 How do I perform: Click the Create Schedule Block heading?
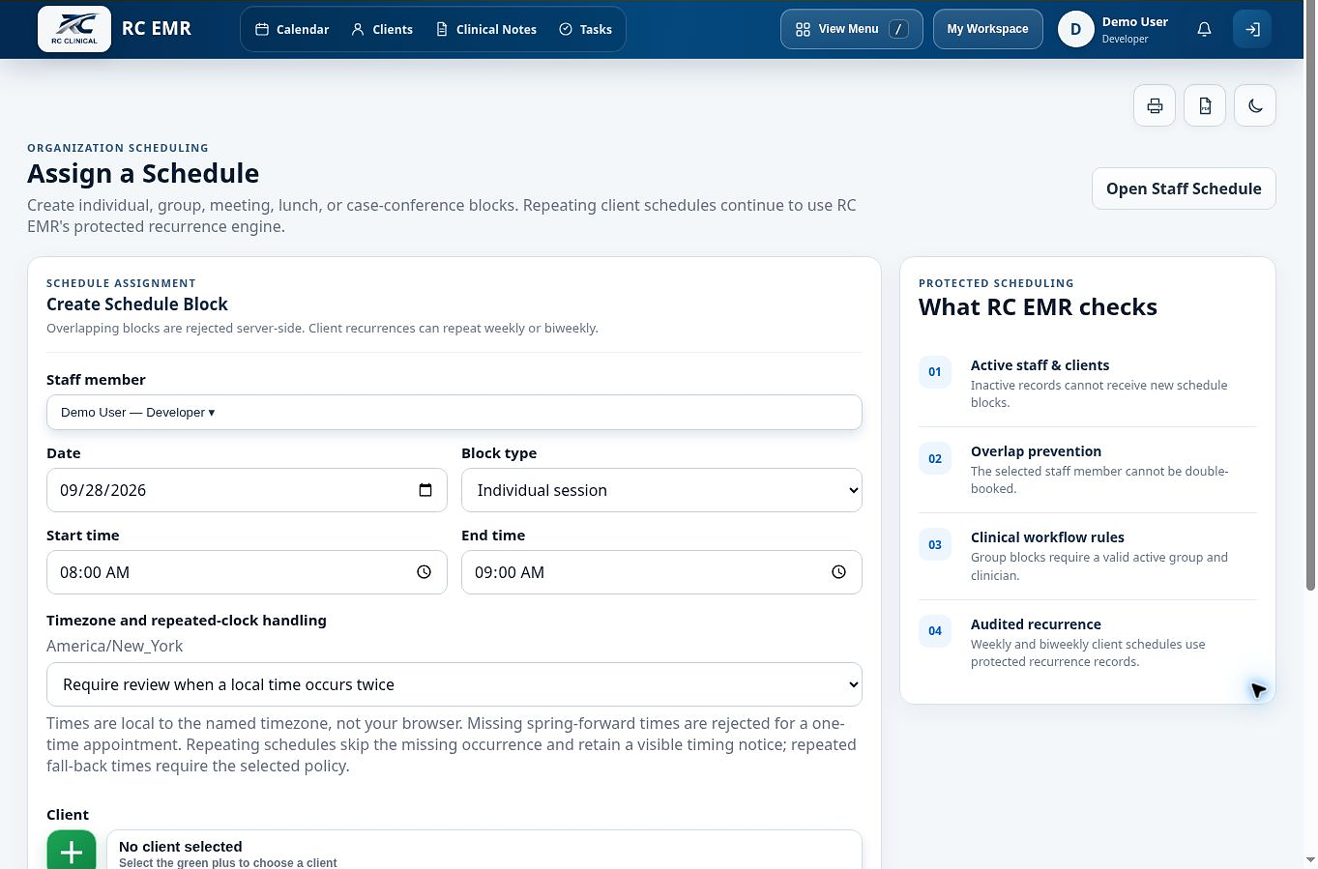(x=137, y=304)
